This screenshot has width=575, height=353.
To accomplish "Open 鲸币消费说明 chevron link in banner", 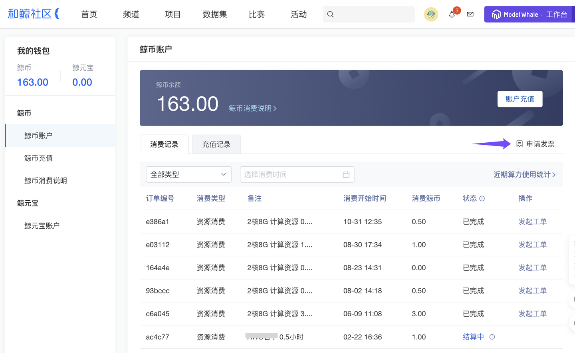I will 253,108.
